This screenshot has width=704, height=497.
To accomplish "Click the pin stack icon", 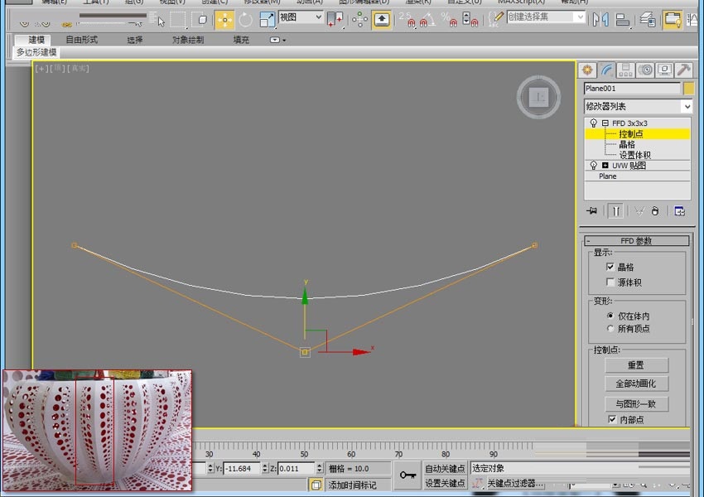I will click(591, 211).
